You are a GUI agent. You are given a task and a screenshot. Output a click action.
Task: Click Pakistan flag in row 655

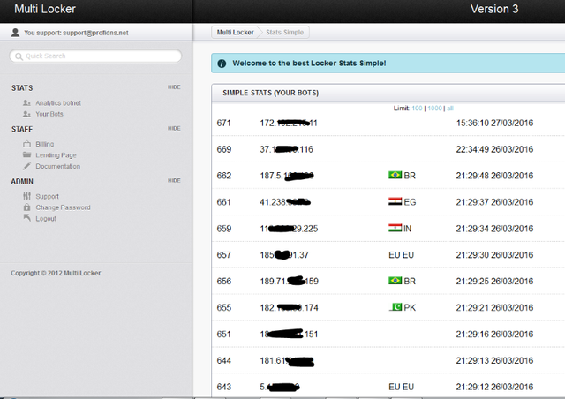pyautogui.click(x=395, y=307)
